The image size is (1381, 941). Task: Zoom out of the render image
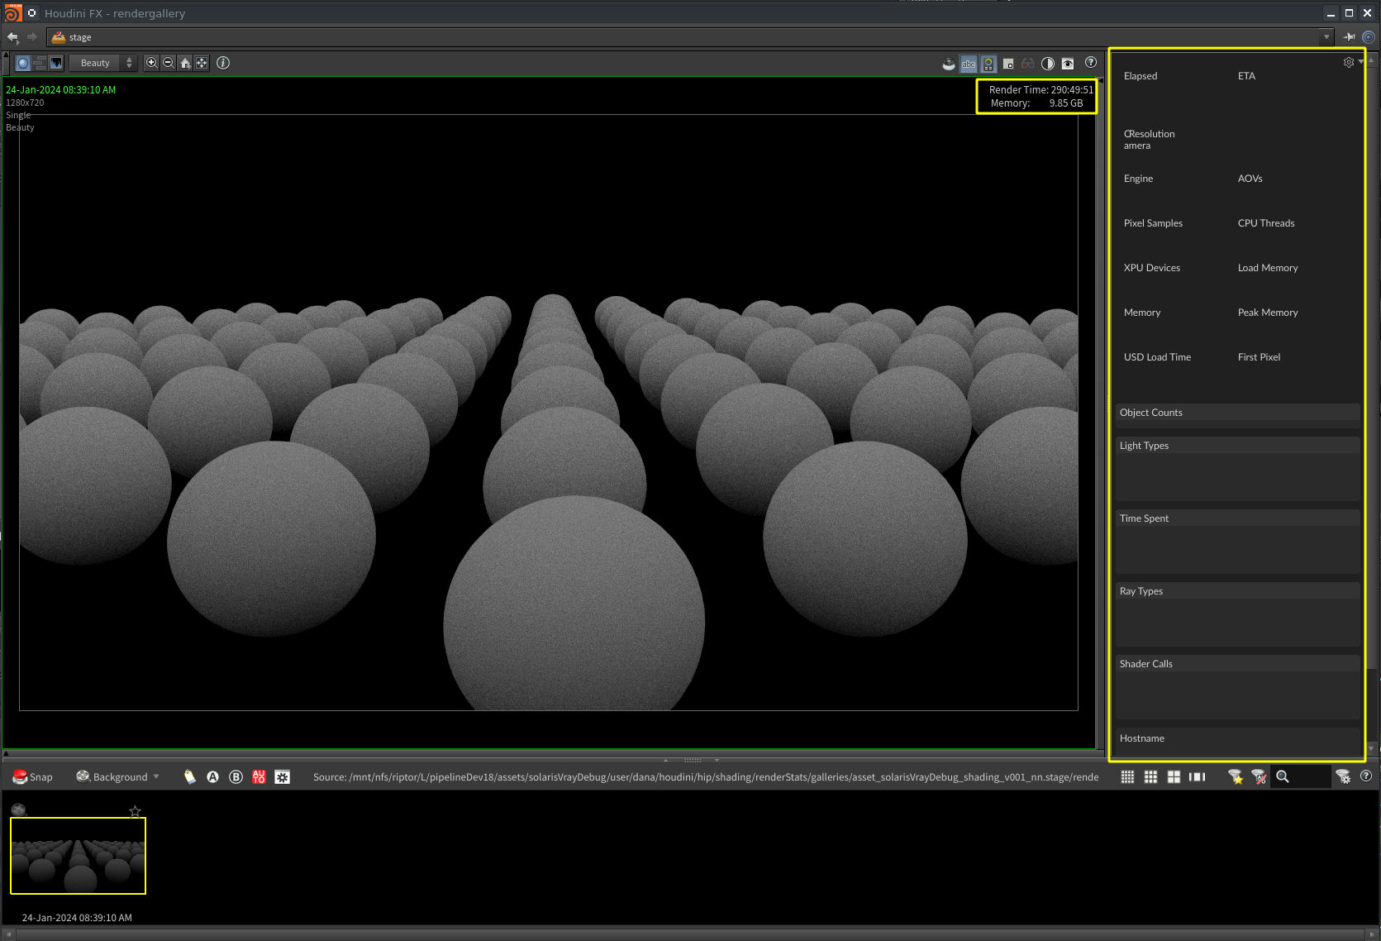(x=168, y=63)
